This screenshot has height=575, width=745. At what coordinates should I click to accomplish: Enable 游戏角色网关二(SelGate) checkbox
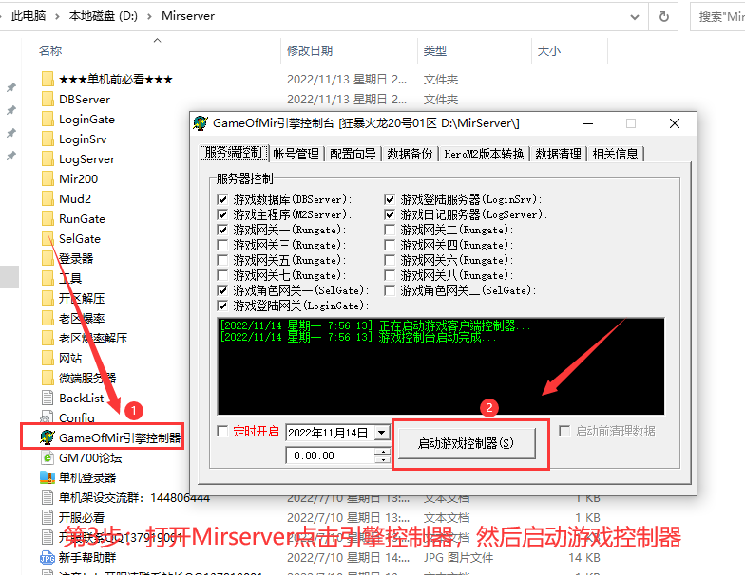[390, 290]
